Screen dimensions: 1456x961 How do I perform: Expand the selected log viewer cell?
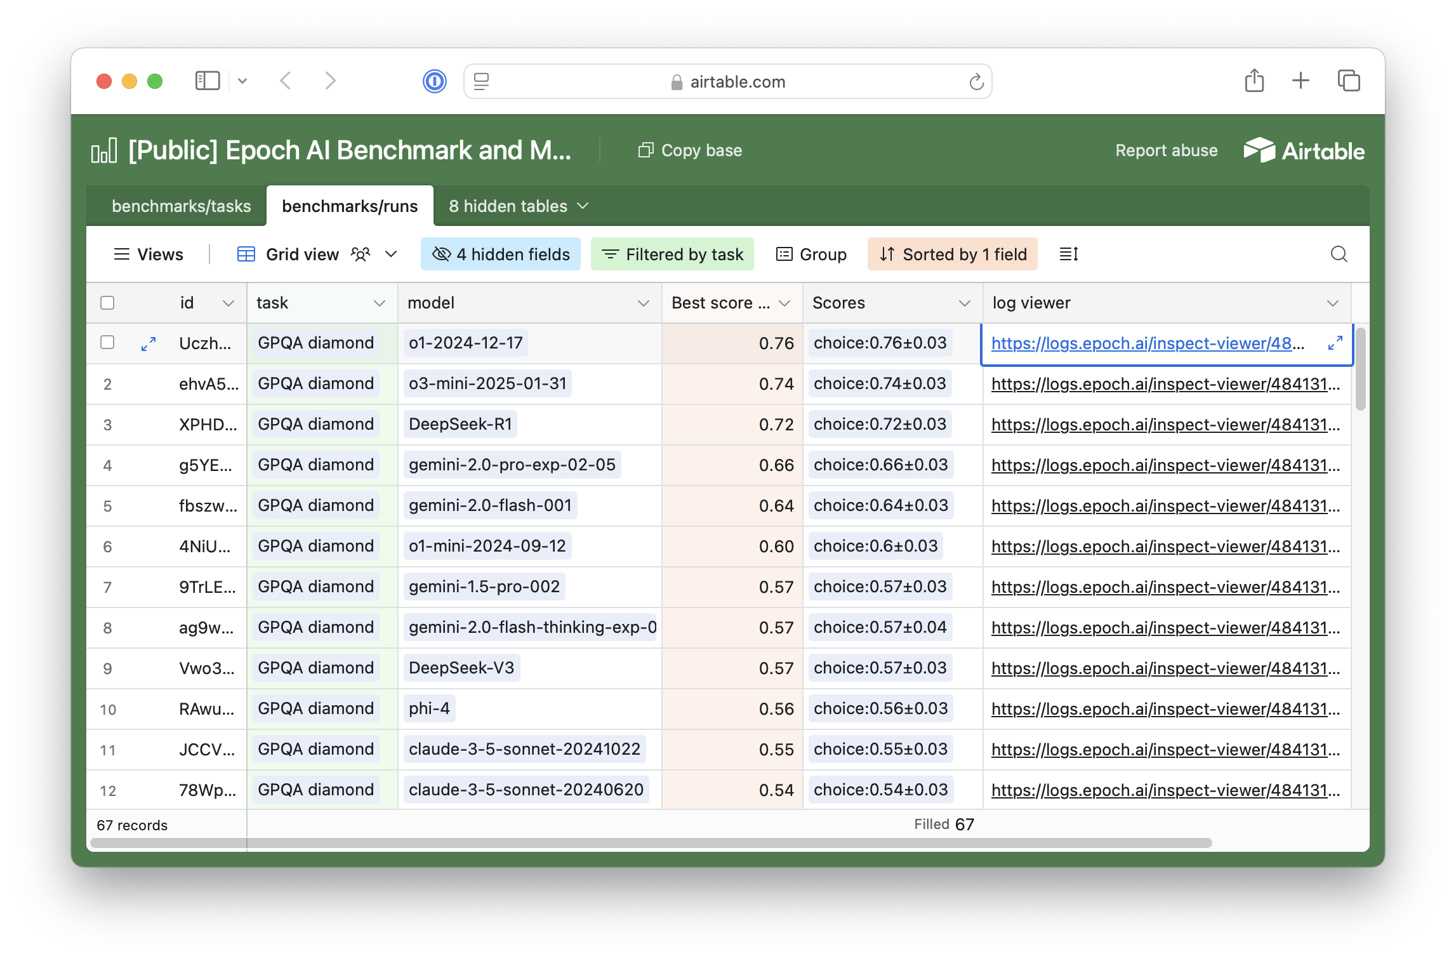click(x=1335, y=343)
